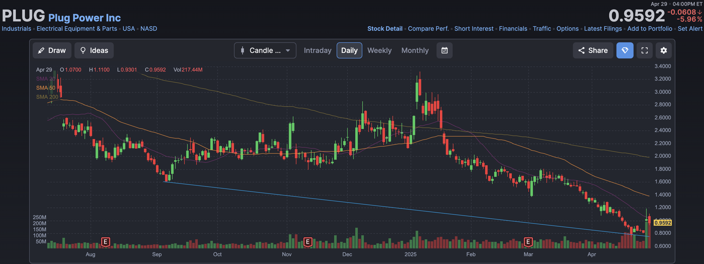704x264 pixels.
Task: Select the Daily timeframe
Action: (349, 50)
